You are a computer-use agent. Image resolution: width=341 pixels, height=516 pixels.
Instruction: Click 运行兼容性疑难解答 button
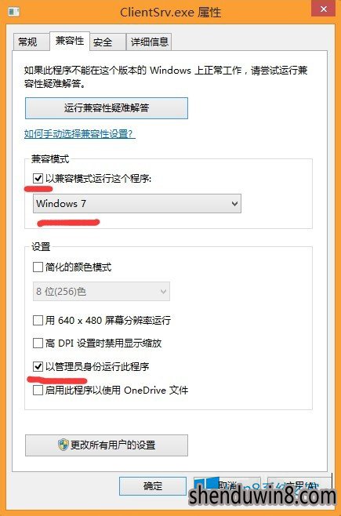[107, 108]
